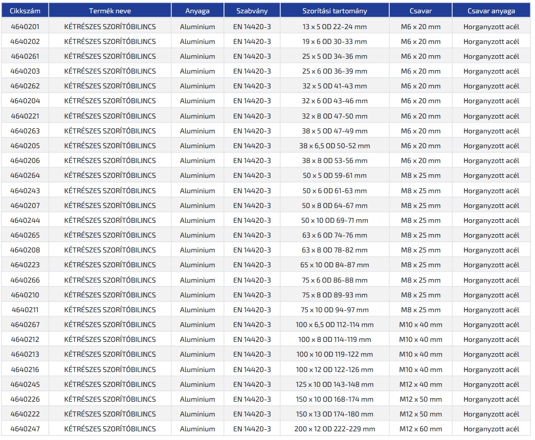535x440 pixels.
Task: Click the M12 x 60 mm screw cell
Action: tap(420, 429)
